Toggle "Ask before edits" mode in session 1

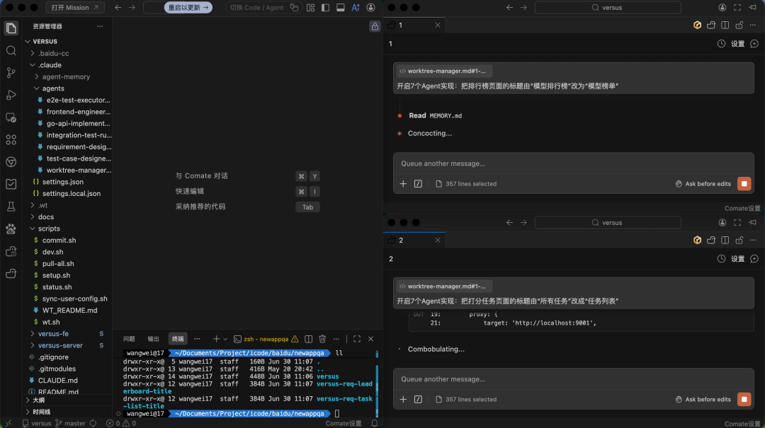click(703, 184)
